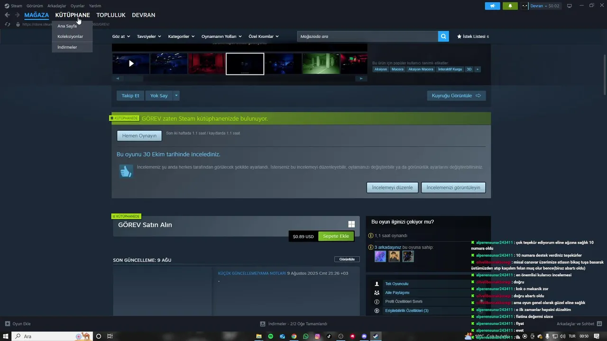Go back with the left arrow
The height and width of the screenshot is (341, 607).
pos(7,15)
